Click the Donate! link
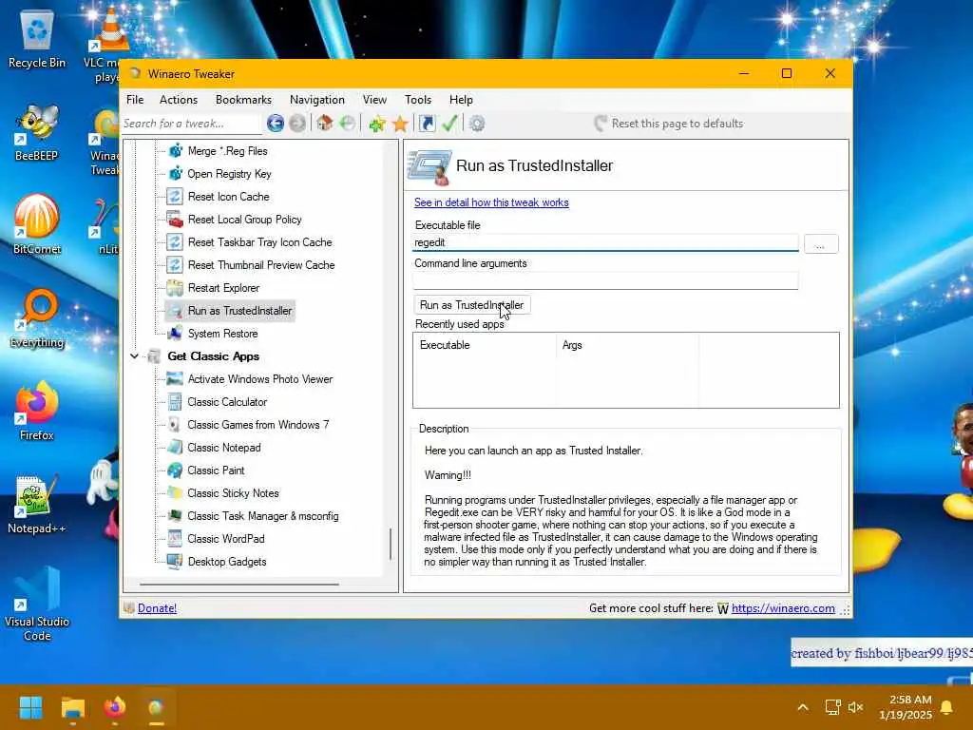This screenshot has width=973, height=730. [157, 608]
